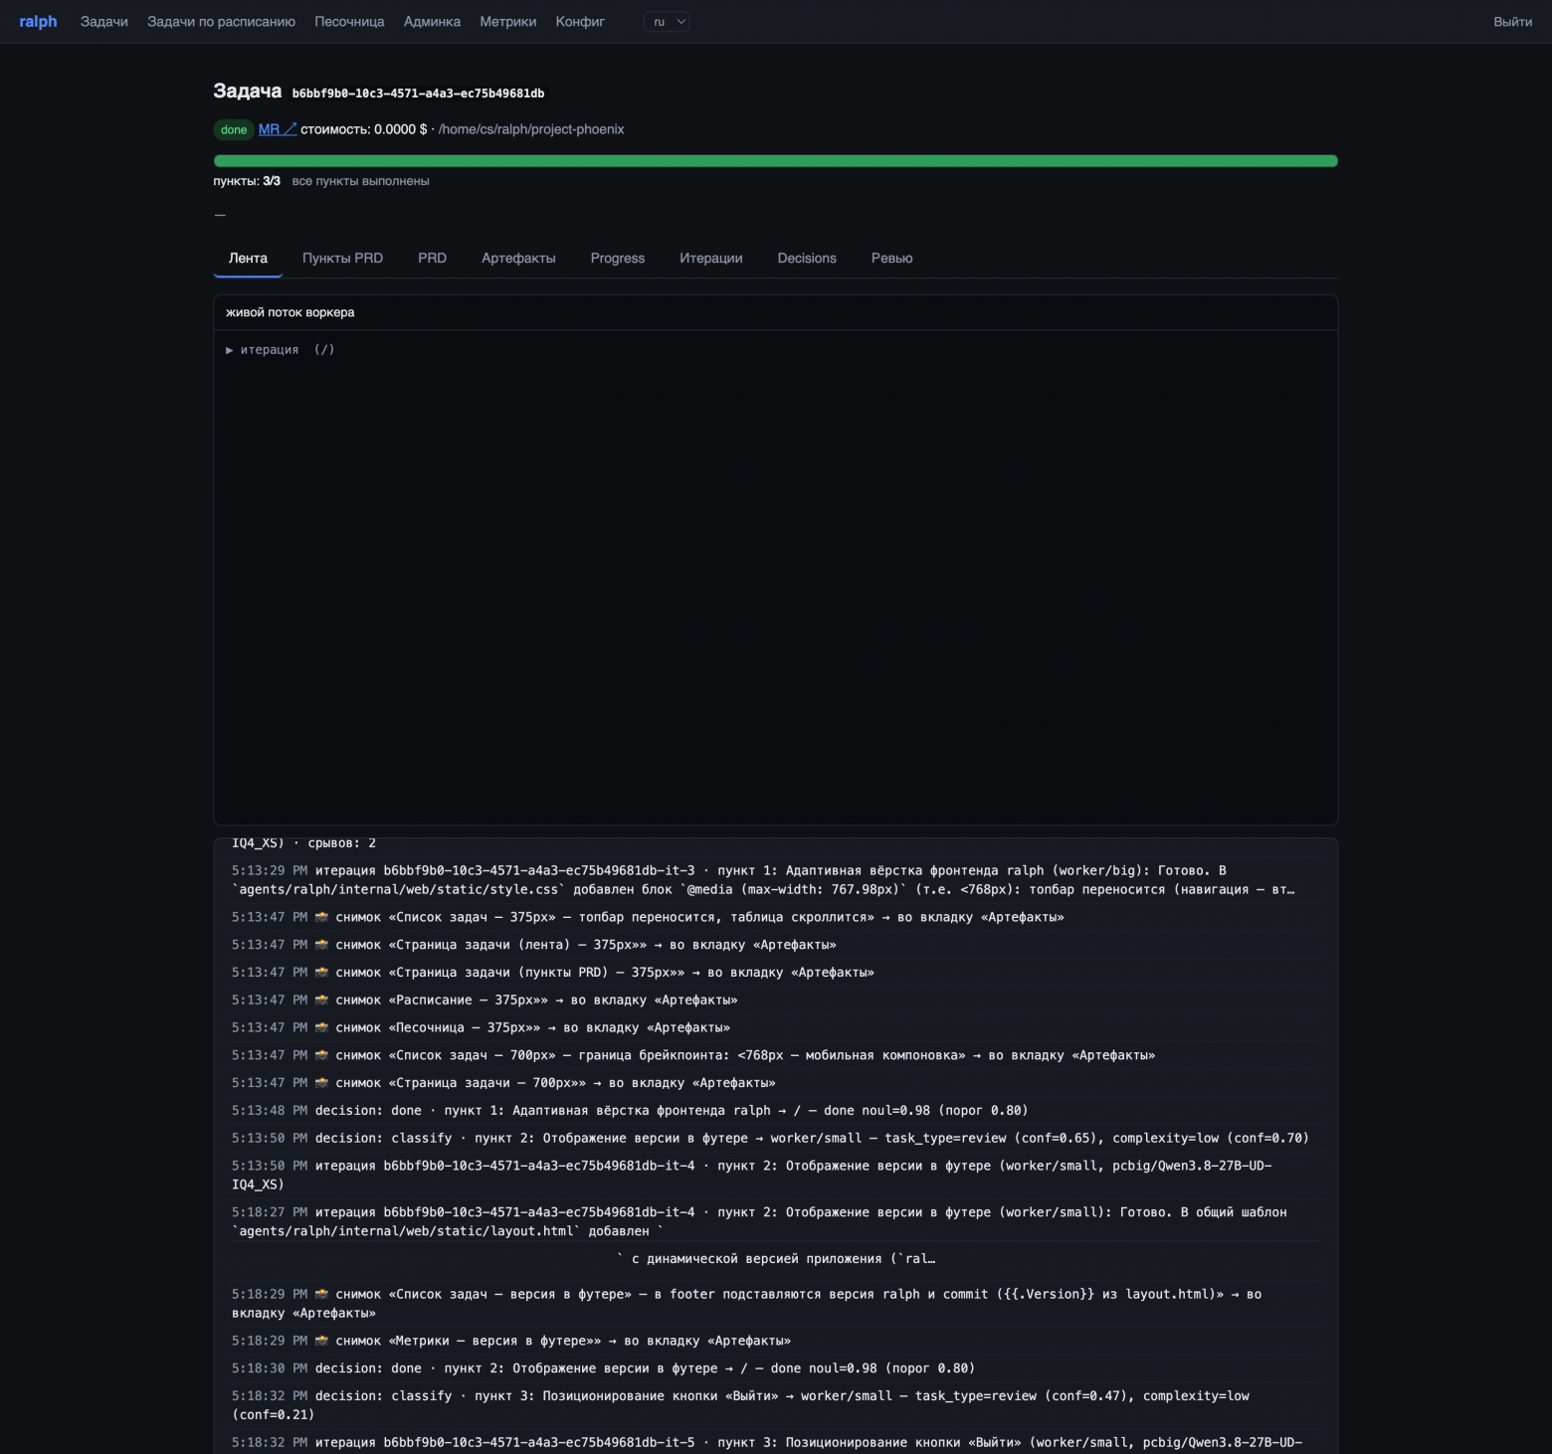Screen dimensions: 1552x1454
Task: Click the Выйти logout link
Action: (1512, 22)
